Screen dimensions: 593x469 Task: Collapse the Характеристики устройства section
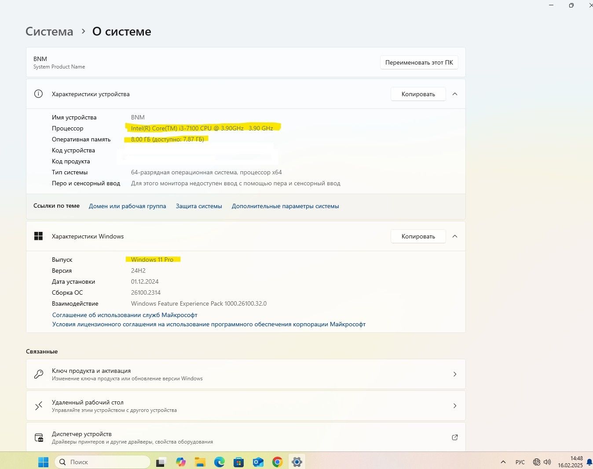[x=455, y=94]
